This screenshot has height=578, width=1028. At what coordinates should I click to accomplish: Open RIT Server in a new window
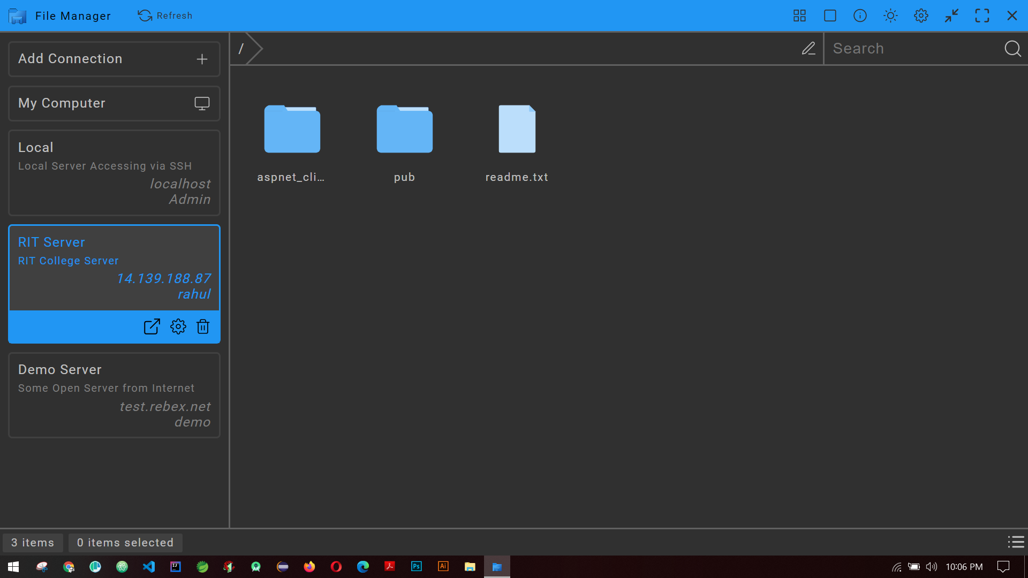(x=152, y=326)
